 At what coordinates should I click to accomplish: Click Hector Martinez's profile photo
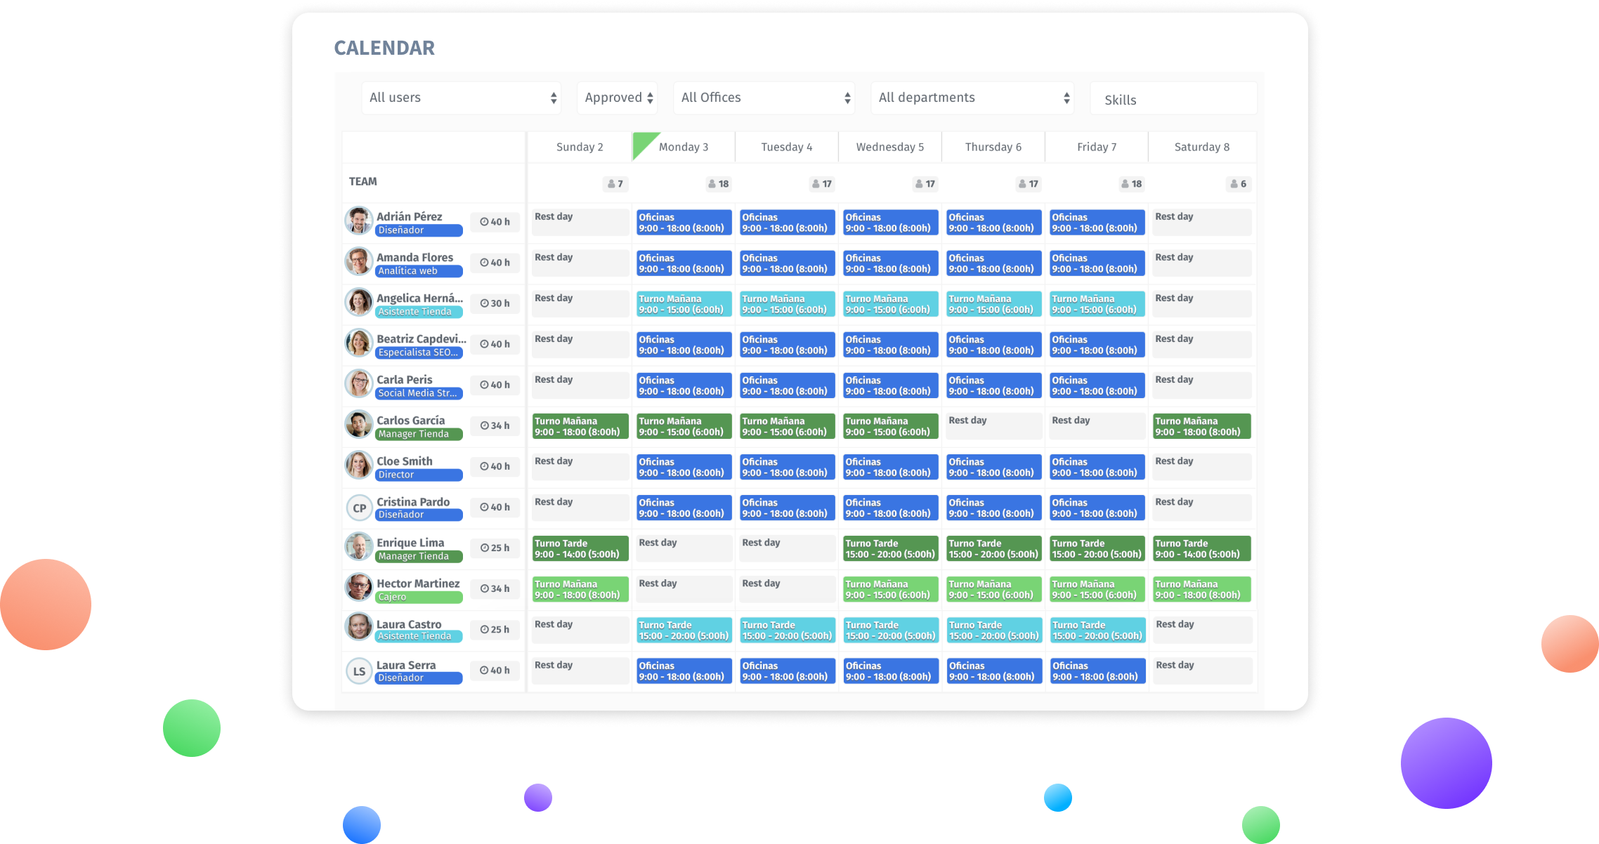pos(358,588)
